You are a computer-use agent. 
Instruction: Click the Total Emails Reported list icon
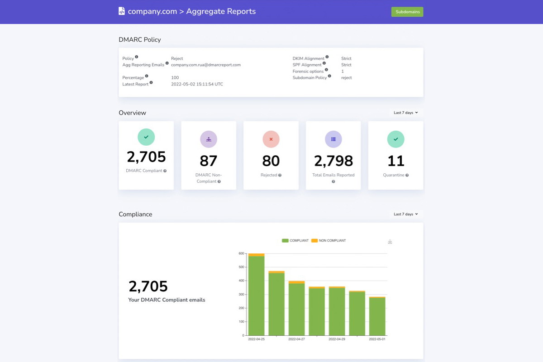coord(333,139)
